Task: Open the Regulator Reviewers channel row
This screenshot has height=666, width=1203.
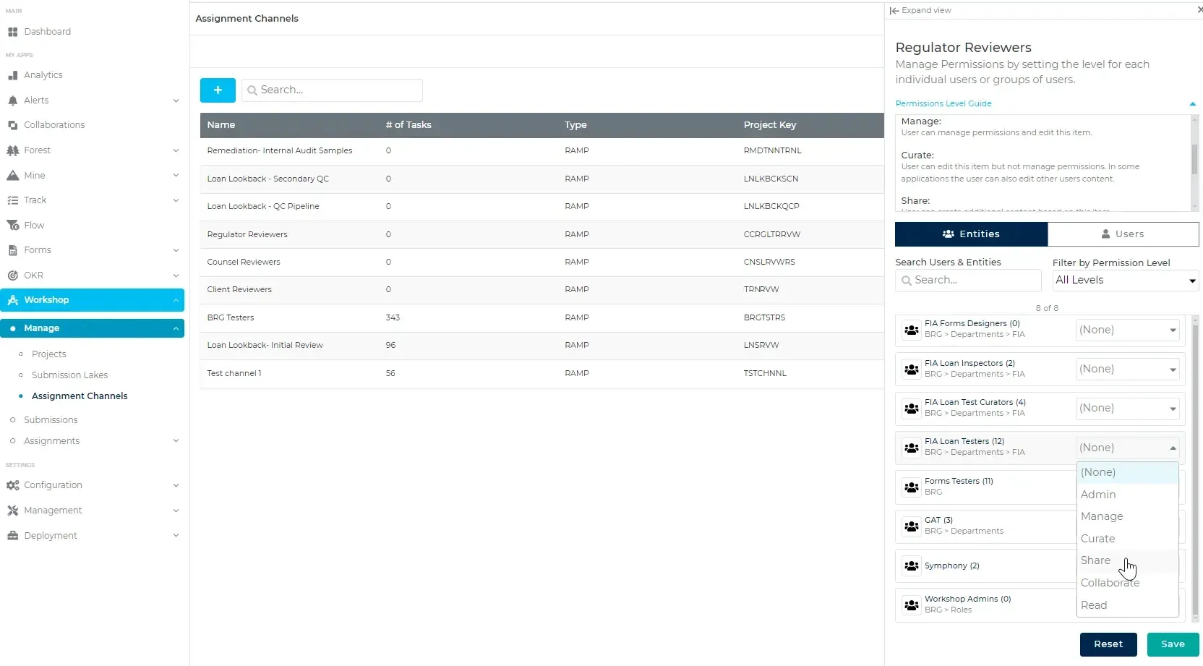Action: [542, 234]
